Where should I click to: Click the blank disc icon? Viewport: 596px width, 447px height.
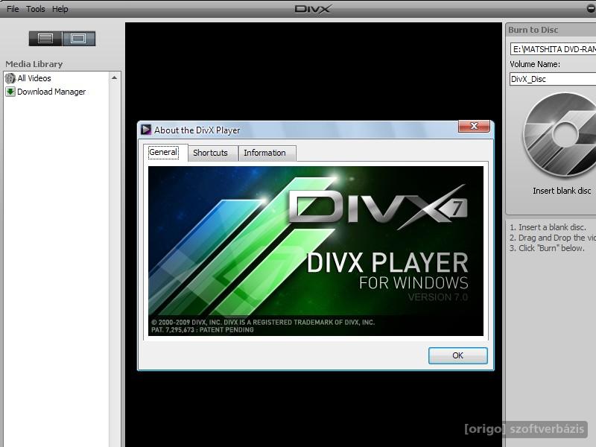559,135
